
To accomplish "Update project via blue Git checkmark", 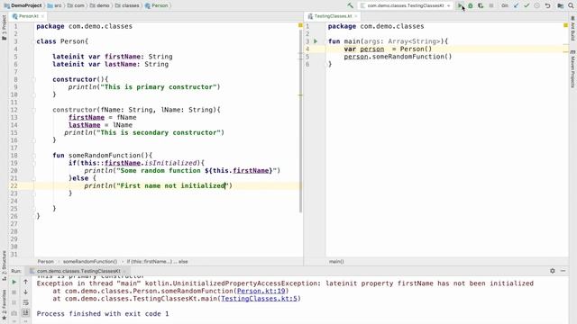I will pos(517,5).
